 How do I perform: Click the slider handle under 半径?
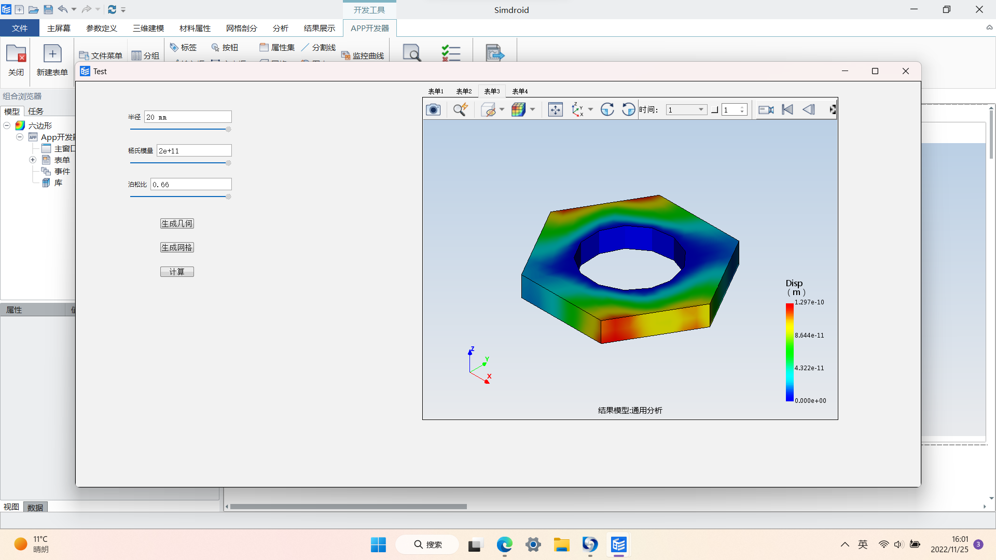coord(228,129)
